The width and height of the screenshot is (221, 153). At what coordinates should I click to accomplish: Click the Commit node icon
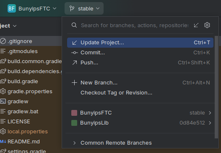coord(75,53)
